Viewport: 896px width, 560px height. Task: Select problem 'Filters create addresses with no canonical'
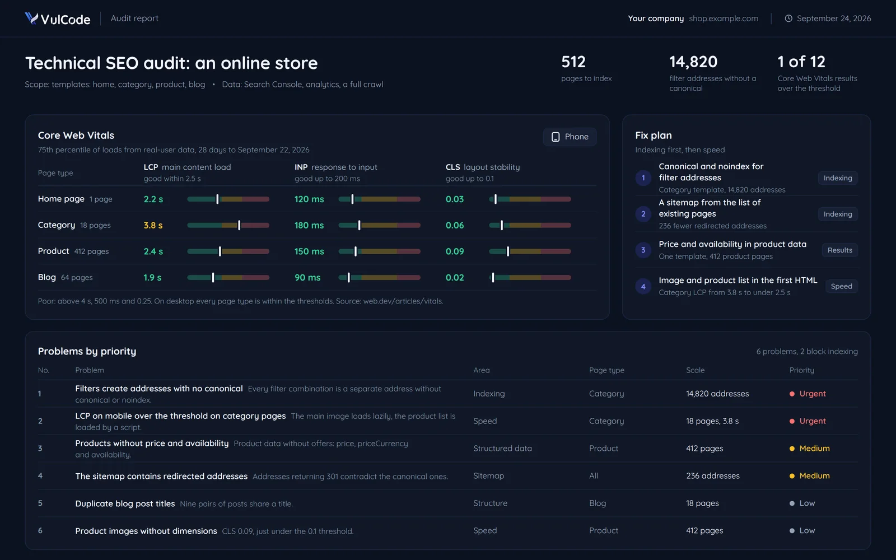159,389
